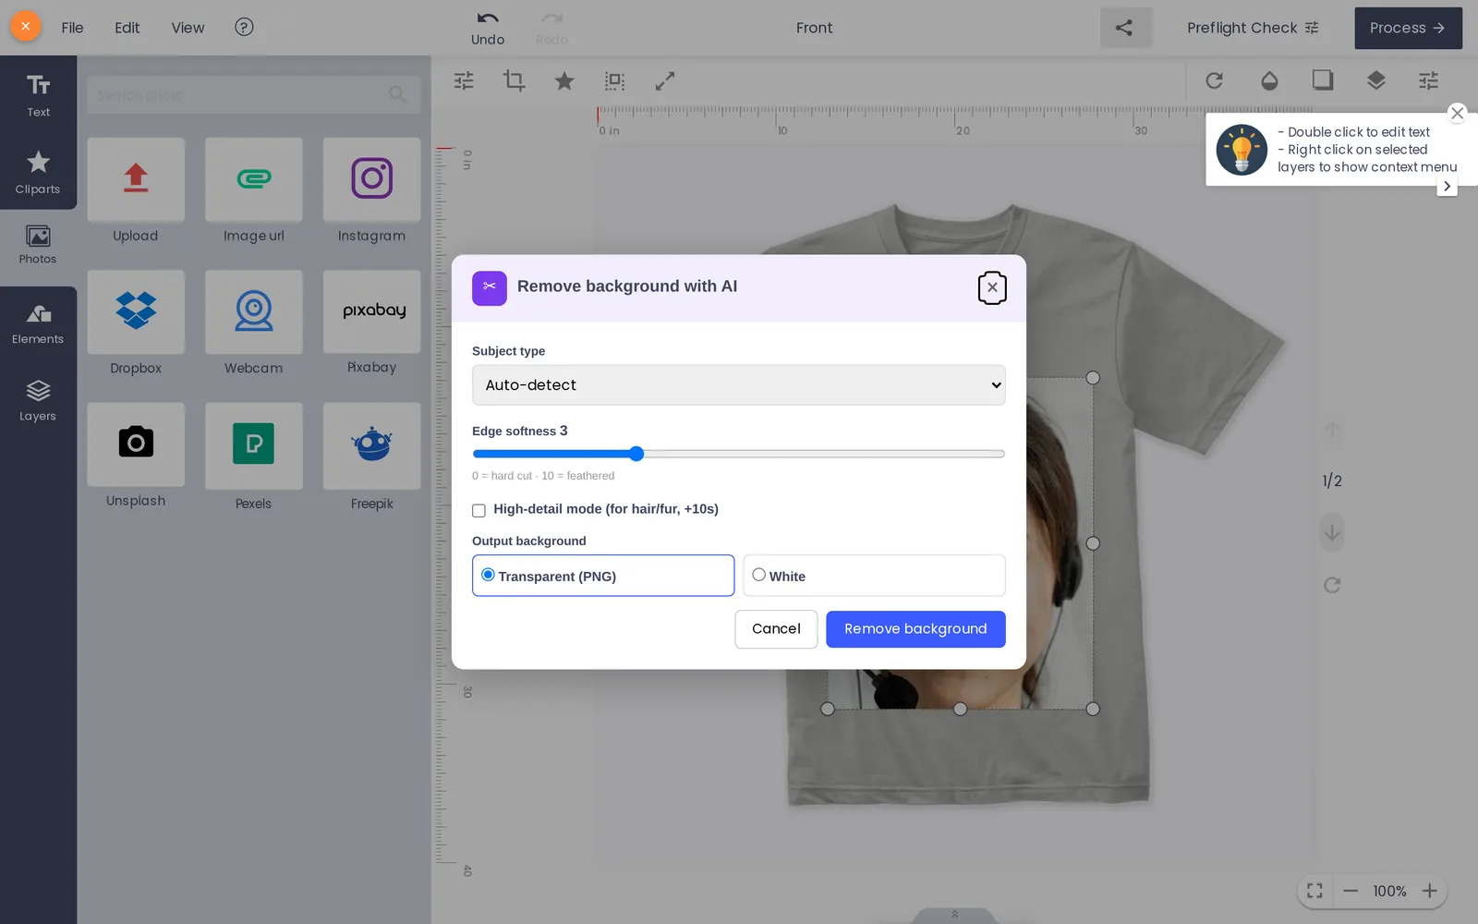
Task: Go to next page with down arrow
Action: 1332,533
